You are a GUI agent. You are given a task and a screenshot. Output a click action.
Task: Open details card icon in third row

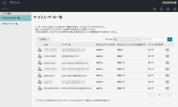coord(167,63)
